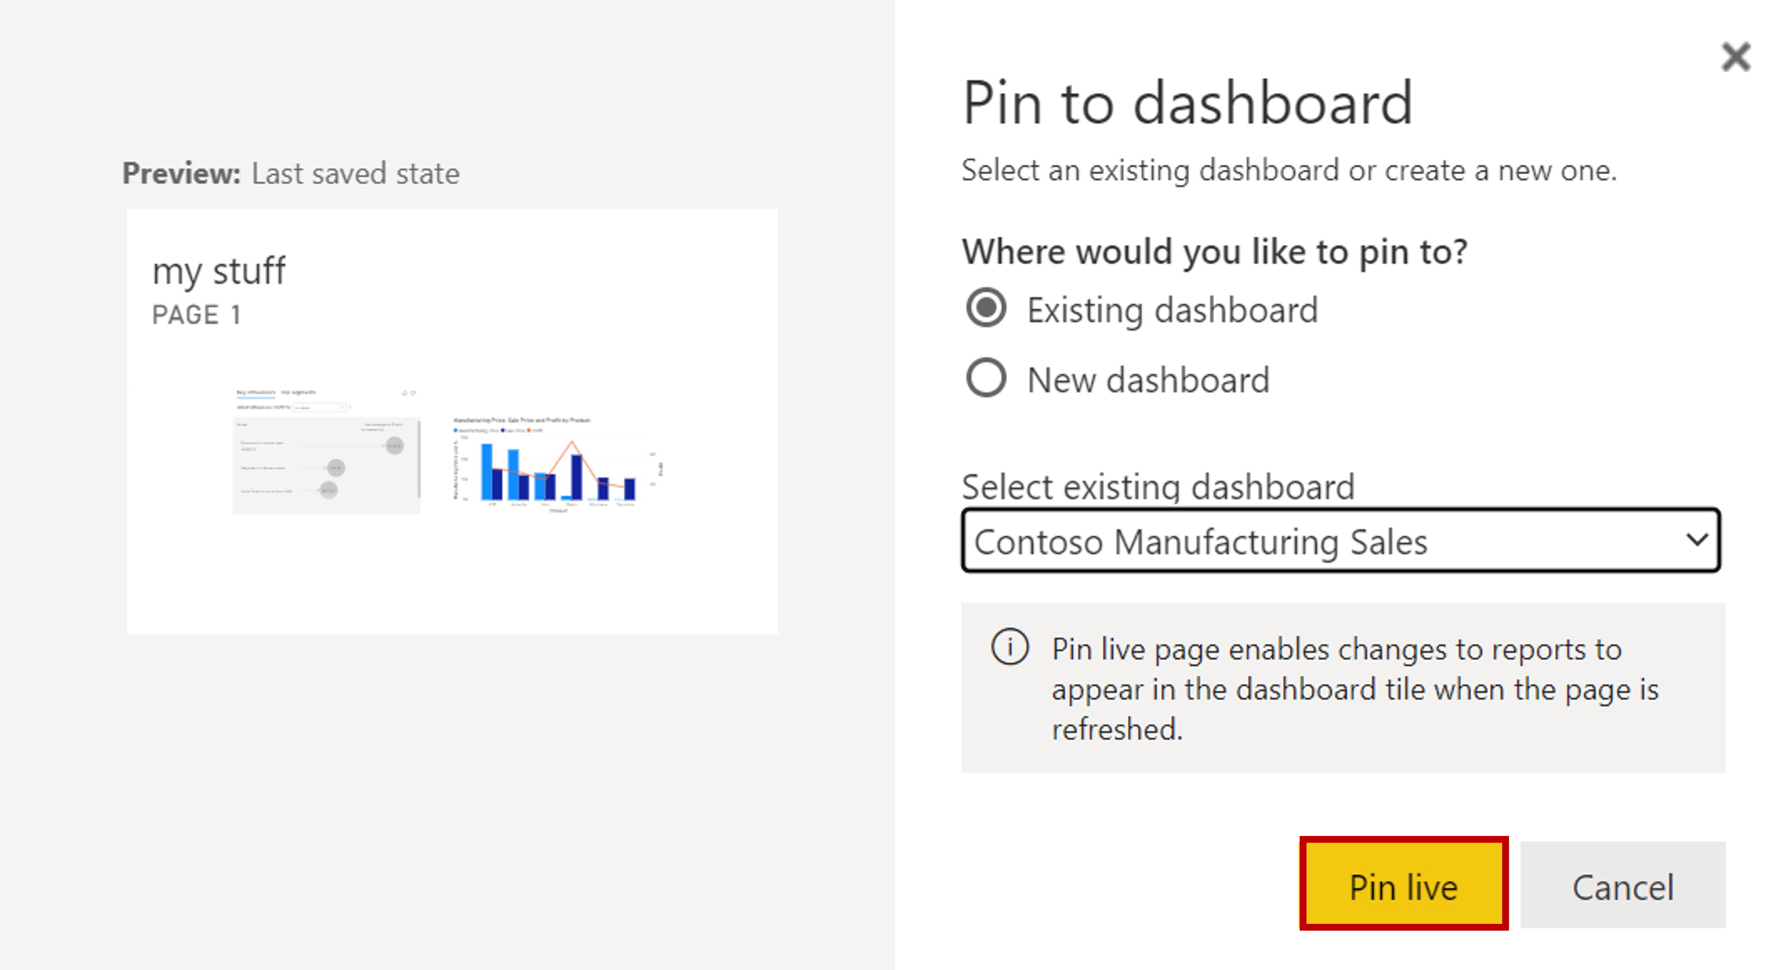Viewport: 1776px width, 970px height.
Task: Click the orange Profit legend marker
Action: pyautogui.click(x=529, y=430)
